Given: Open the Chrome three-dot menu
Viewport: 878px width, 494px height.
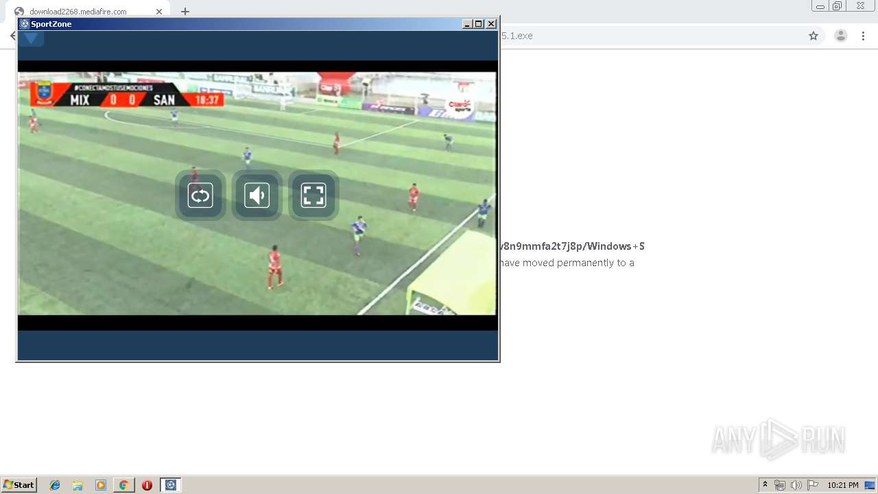Looking at the screenshot, I should [863, 36].
